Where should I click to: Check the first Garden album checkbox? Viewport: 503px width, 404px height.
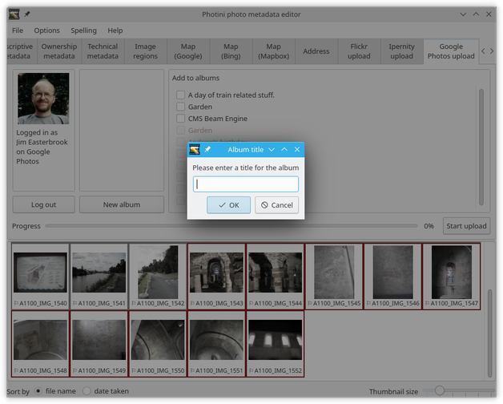pos(180,107)
